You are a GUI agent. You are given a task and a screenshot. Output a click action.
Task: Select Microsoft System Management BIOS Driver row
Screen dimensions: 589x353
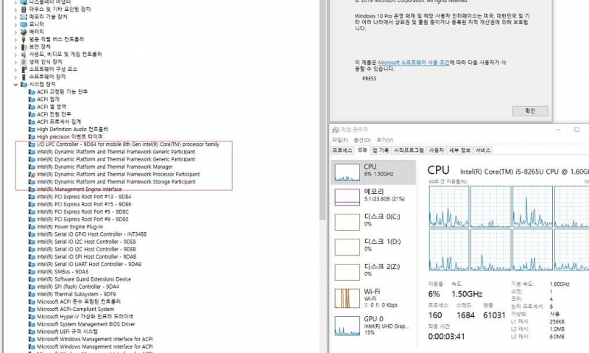85,324
